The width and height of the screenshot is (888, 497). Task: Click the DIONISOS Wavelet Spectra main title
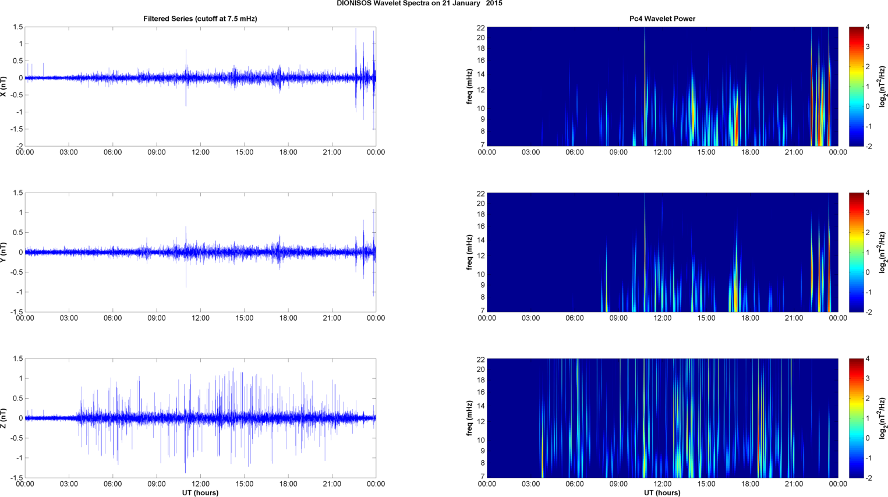pos(419,3)
